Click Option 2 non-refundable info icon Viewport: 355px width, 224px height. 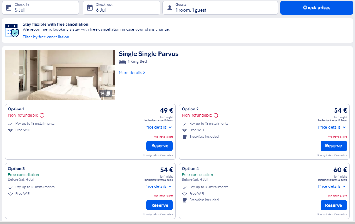pos(216,115)
